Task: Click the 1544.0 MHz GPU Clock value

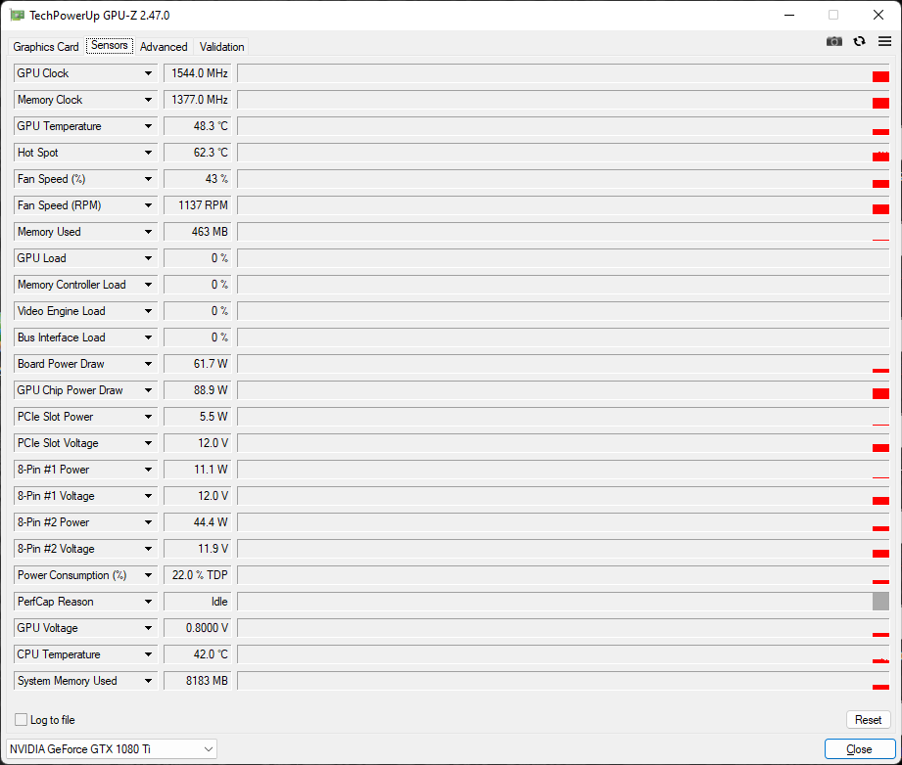Action: point(197,73)
